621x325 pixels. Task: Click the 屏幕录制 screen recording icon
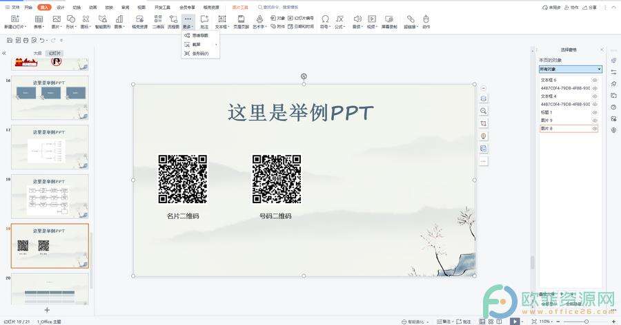coord(389,21)
